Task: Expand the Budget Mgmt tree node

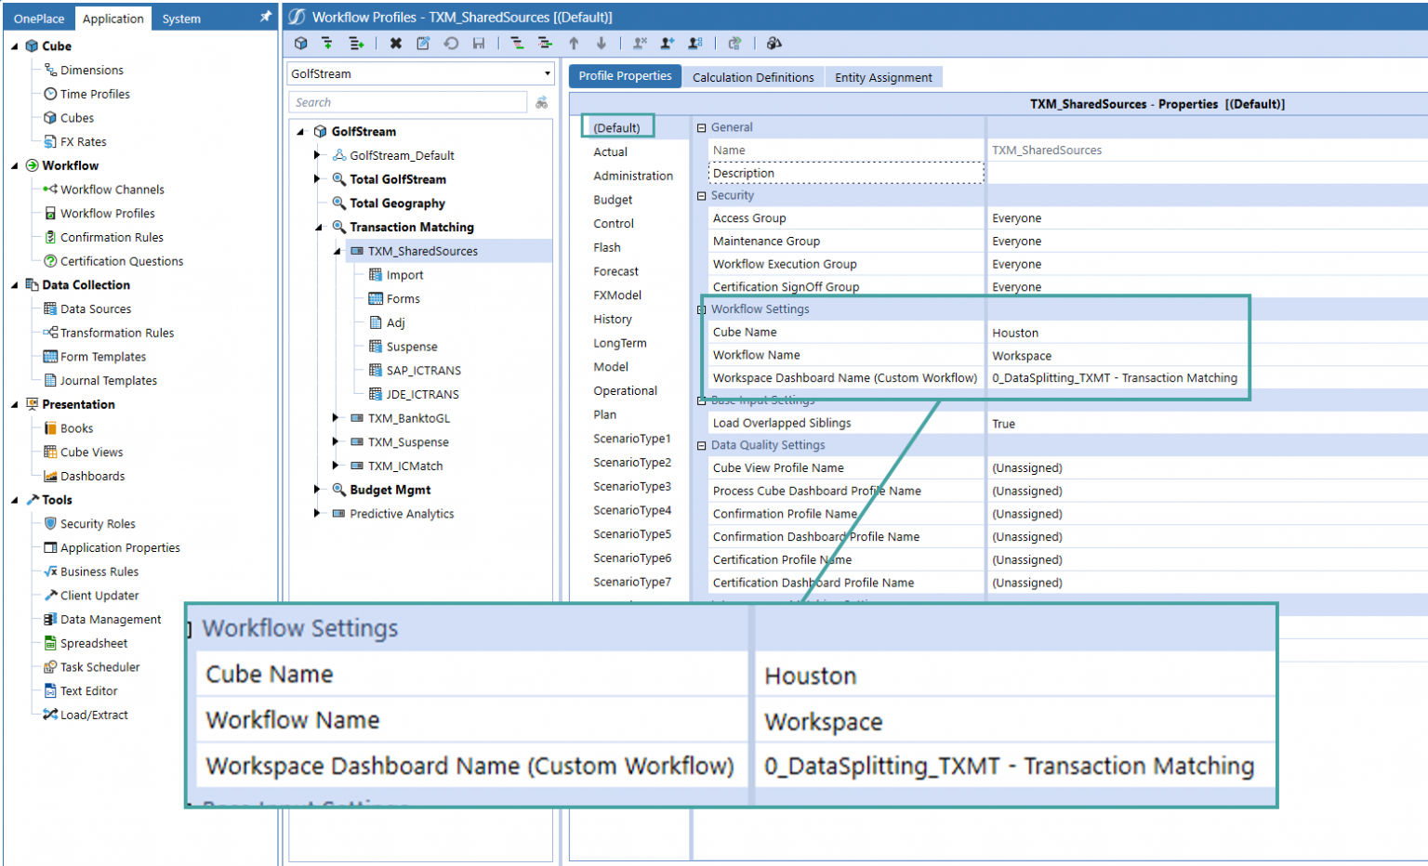Action: 317,490
